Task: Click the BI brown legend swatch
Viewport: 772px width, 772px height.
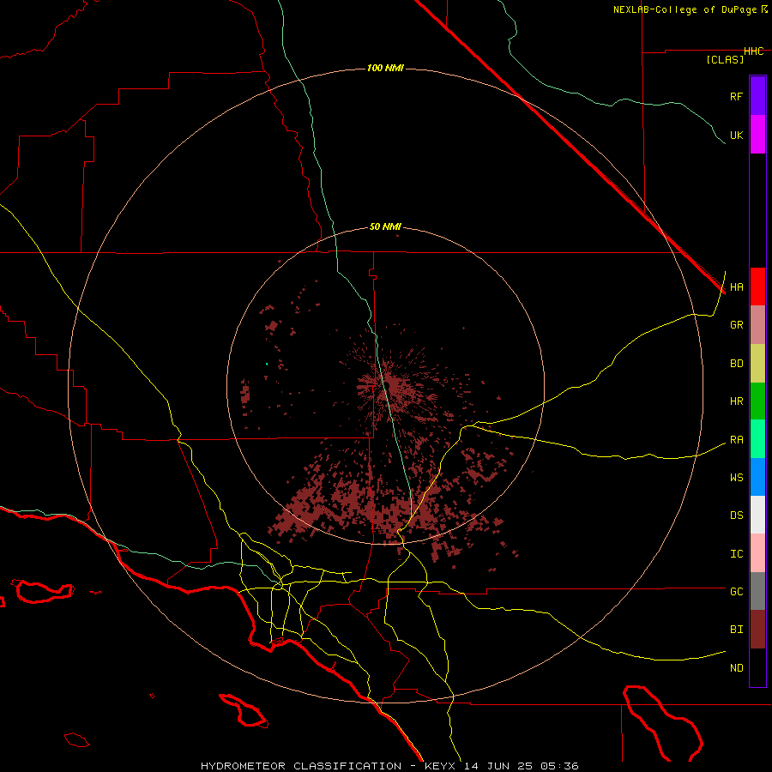Action: point(757,630)
